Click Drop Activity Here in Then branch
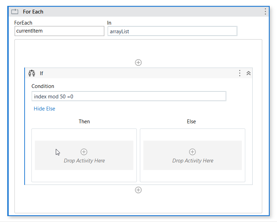This screenshot has height=222, width=277. pyautogui.click(x=84, y=161)
